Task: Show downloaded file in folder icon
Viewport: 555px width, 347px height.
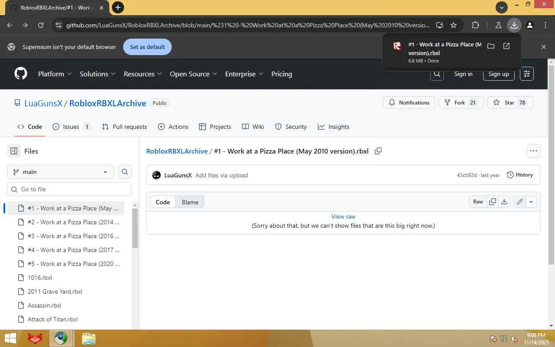Action: tap(491, 46)
